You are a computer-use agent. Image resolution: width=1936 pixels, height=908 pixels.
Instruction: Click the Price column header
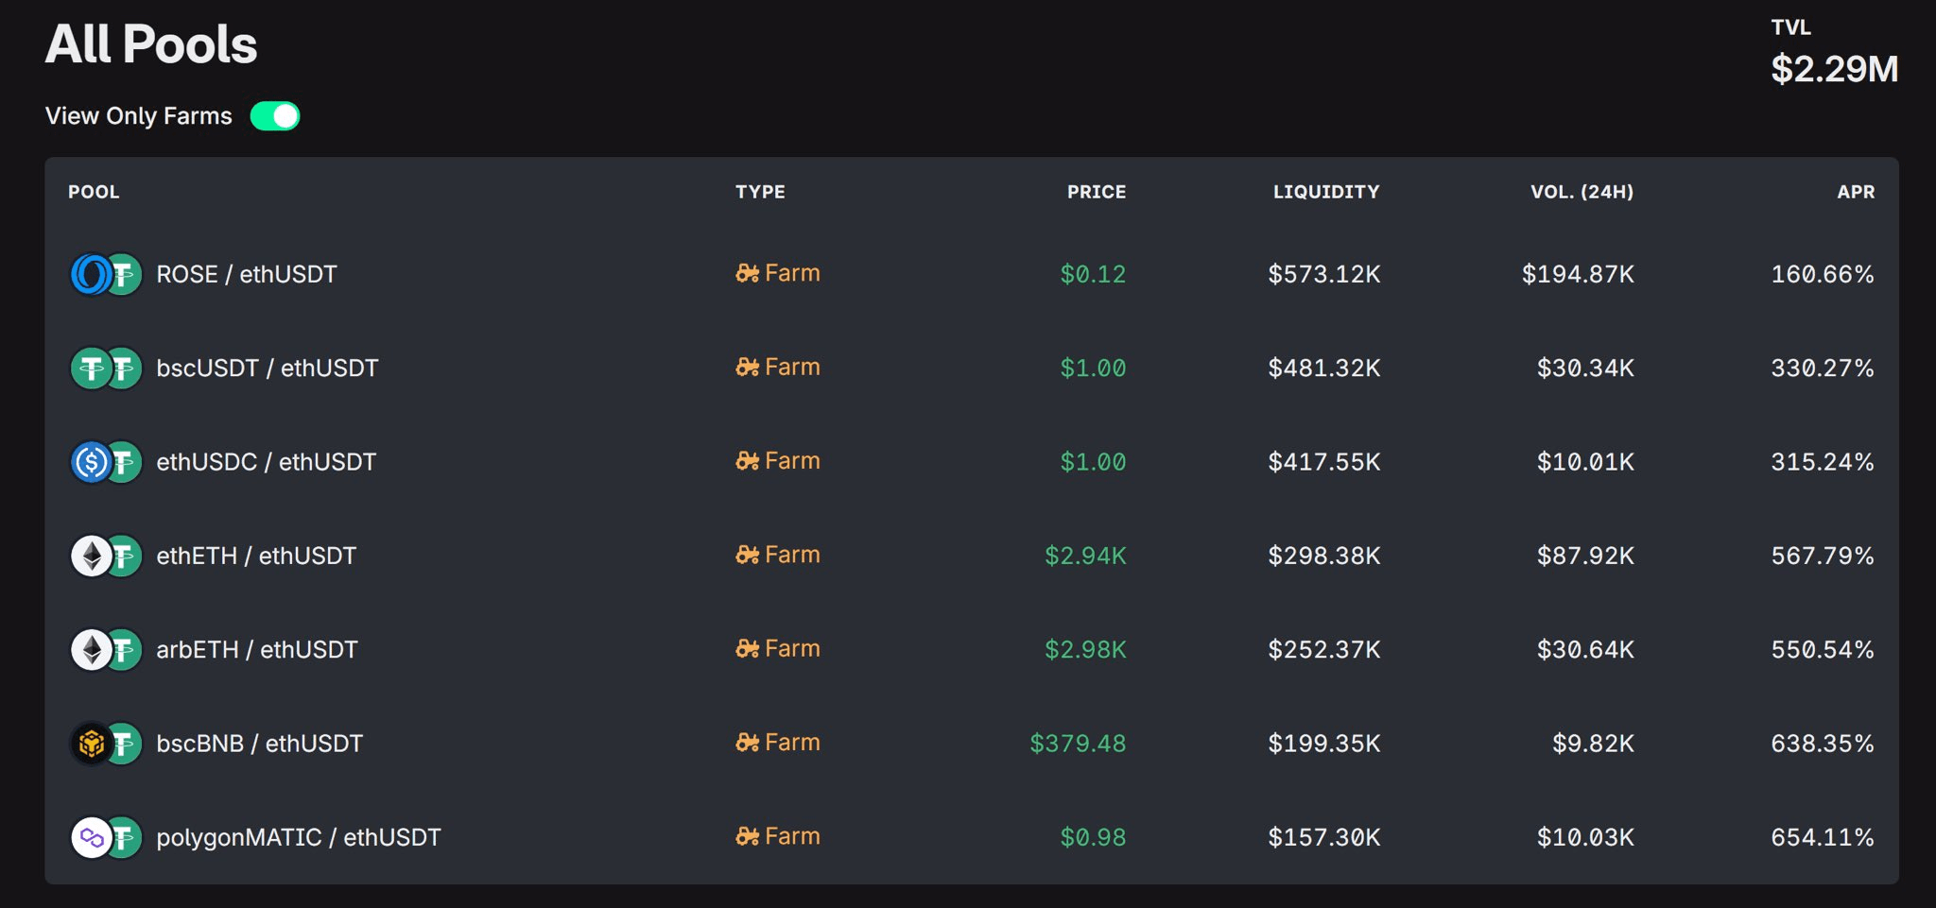[1096, 192]
